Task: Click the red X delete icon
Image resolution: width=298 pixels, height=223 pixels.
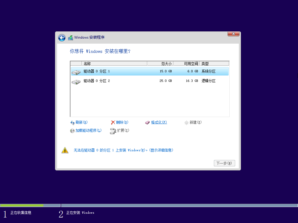Action: 113,123
